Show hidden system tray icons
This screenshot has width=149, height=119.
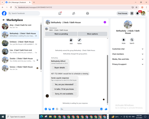[x=121, y=117]
